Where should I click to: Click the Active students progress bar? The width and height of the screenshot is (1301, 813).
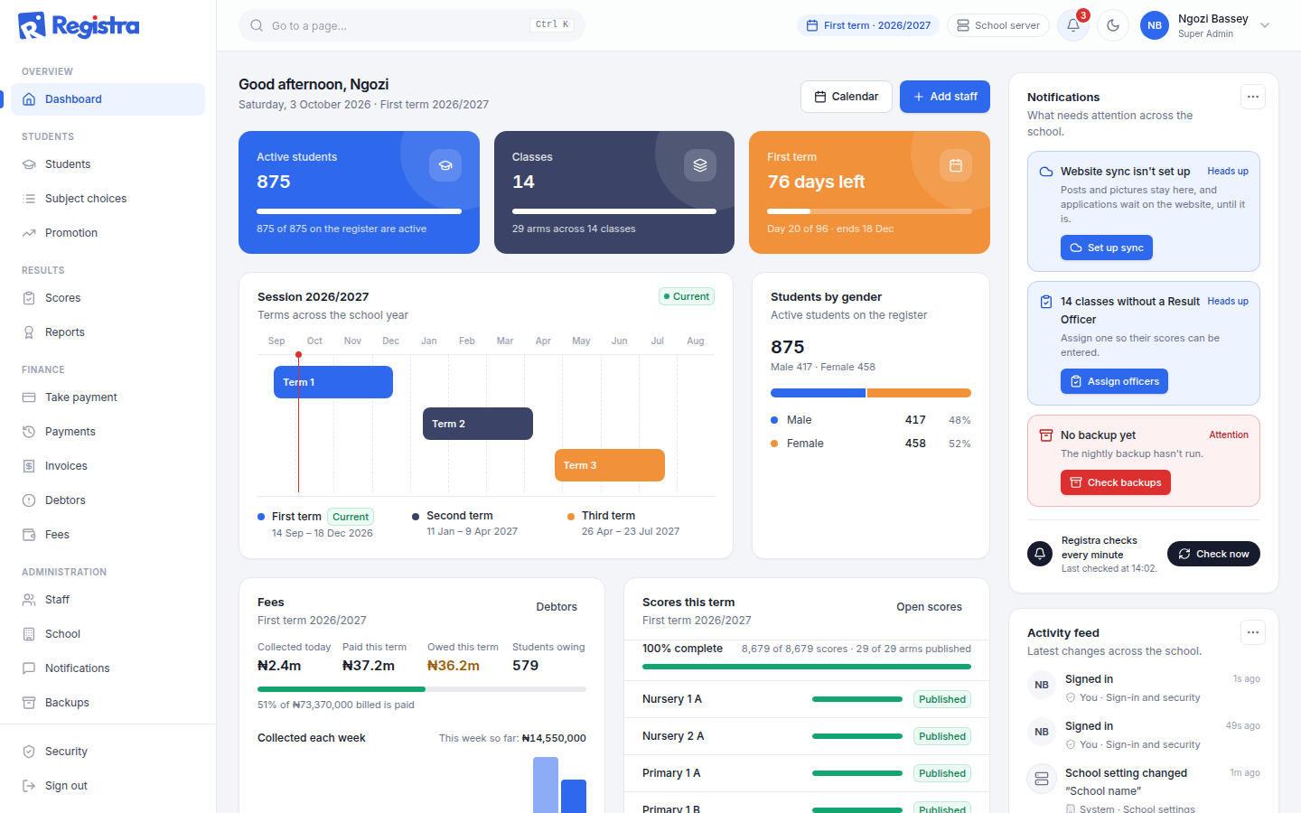(359, 211)
